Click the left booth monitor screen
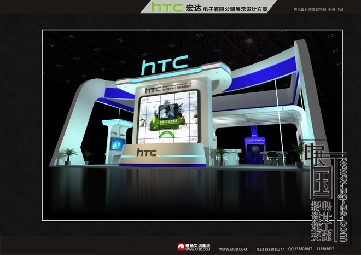This screenshot has height=255, width=361. [117, 144]
